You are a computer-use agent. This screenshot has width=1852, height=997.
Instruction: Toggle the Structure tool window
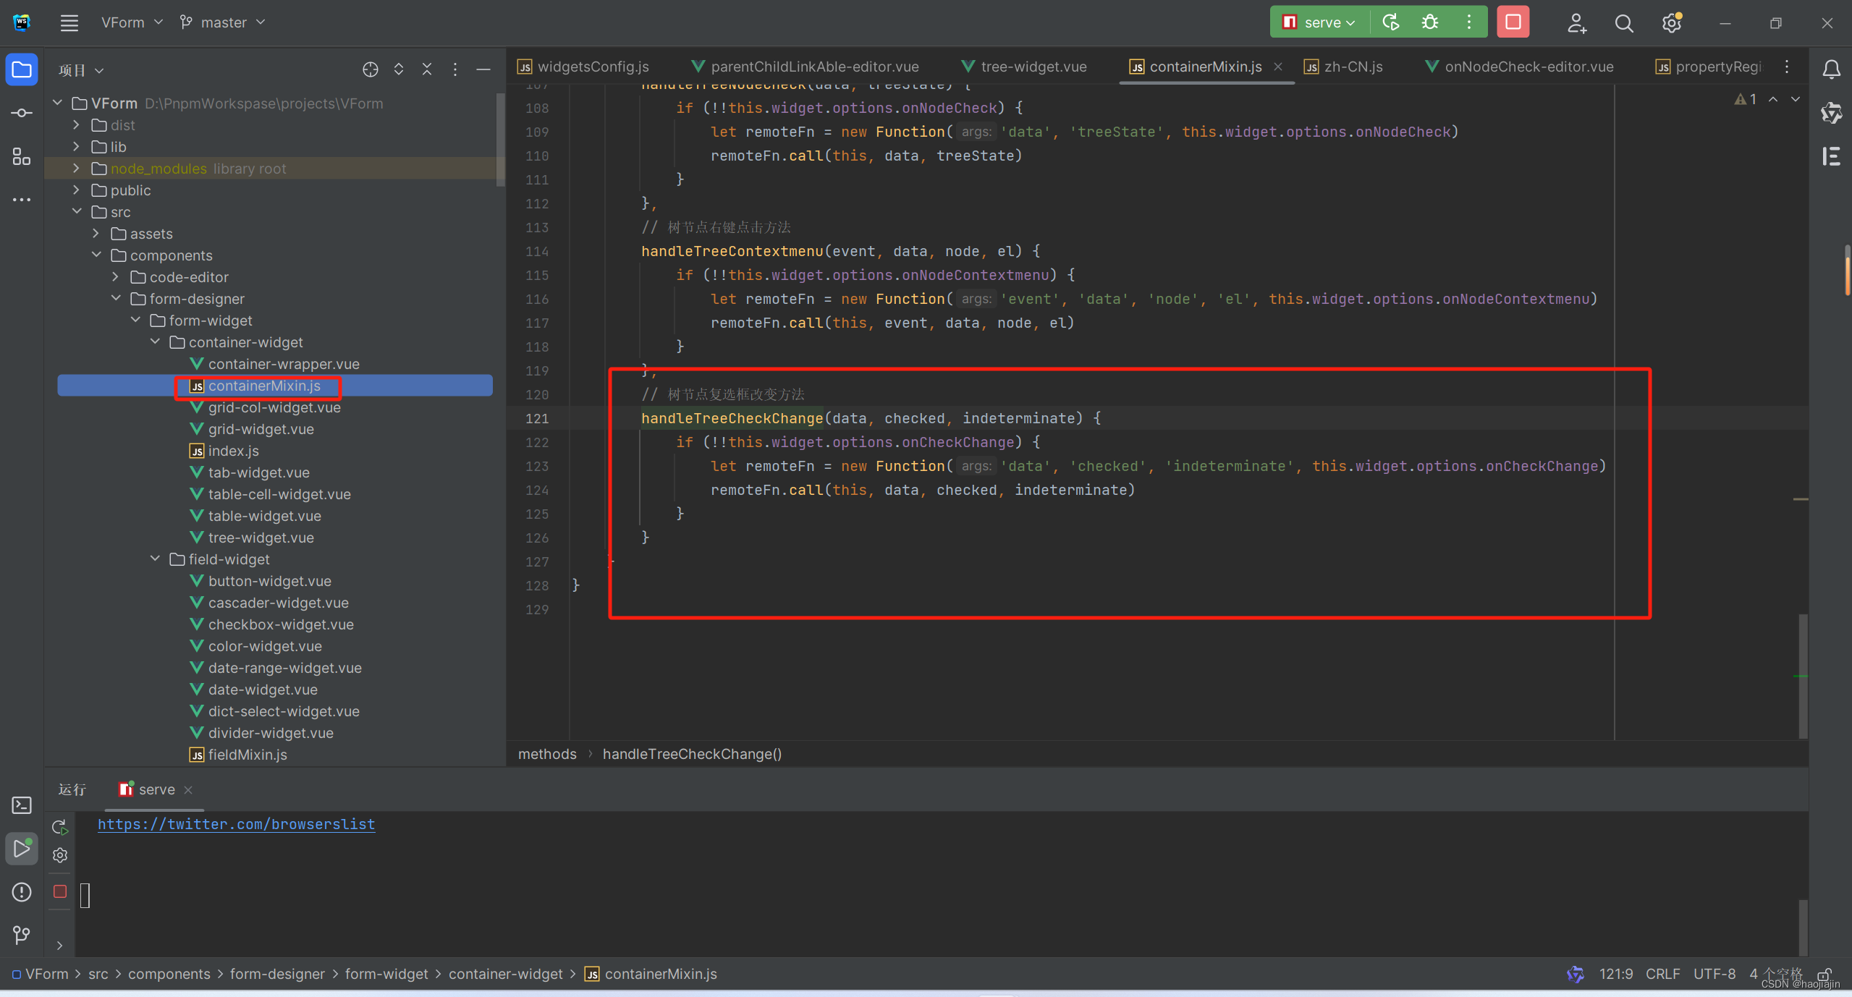pos(21,157)
